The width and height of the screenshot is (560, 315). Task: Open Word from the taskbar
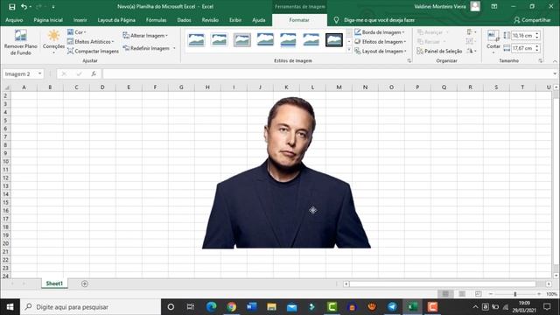[251, 307]
